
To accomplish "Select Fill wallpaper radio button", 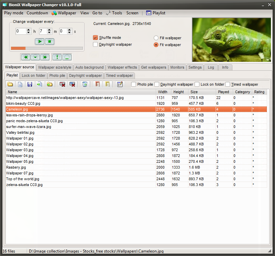I will [156, 38].
